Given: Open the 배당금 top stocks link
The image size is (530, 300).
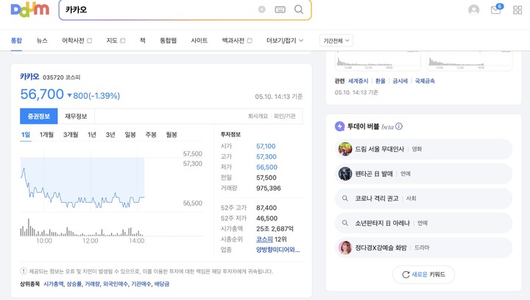Looking at the screenshot, I should coord(161,284).
